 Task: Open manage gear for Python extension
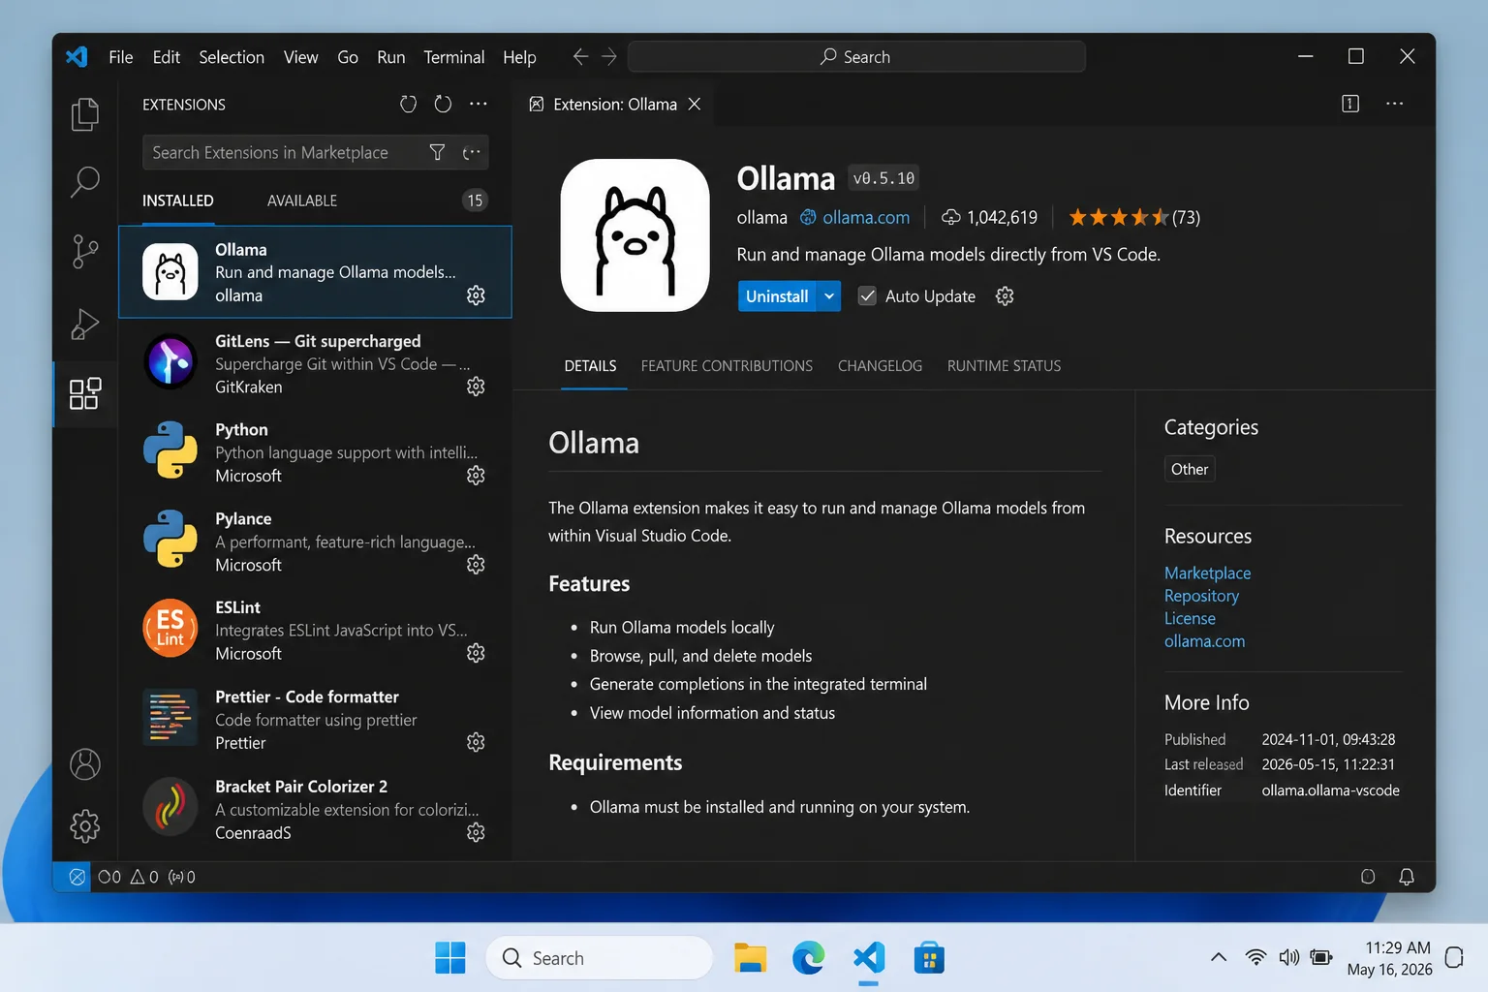pos(476,476)
